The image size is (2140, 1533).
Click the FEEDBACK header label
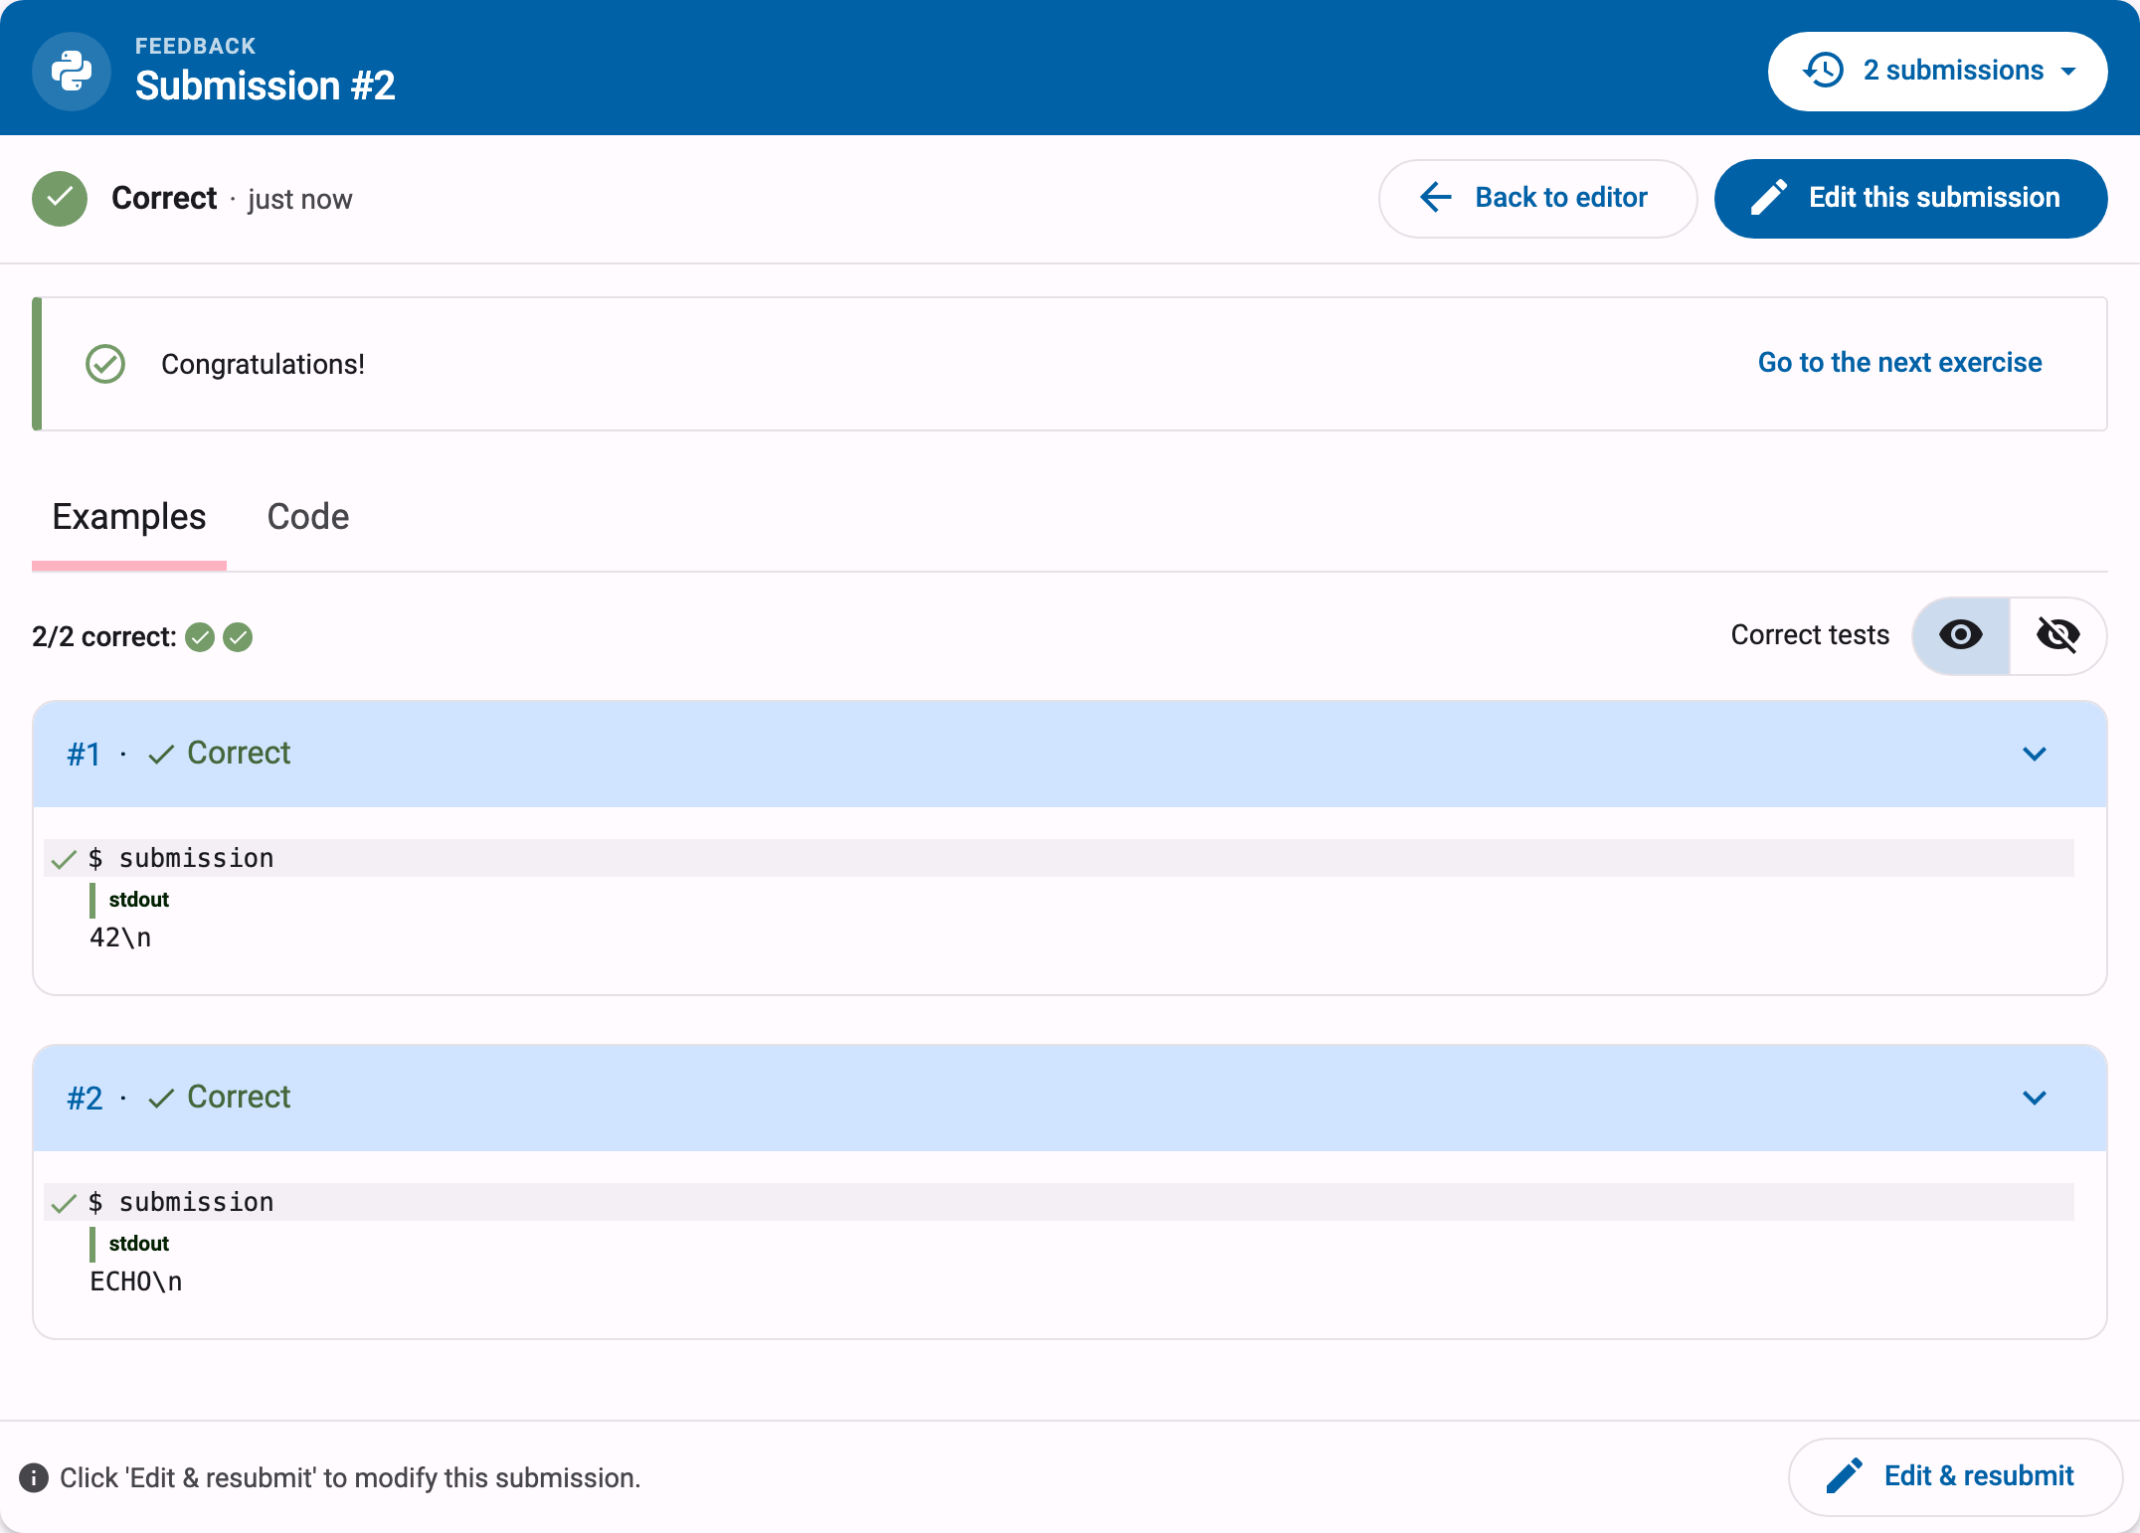pyautogui.click(x=196, y=46)
